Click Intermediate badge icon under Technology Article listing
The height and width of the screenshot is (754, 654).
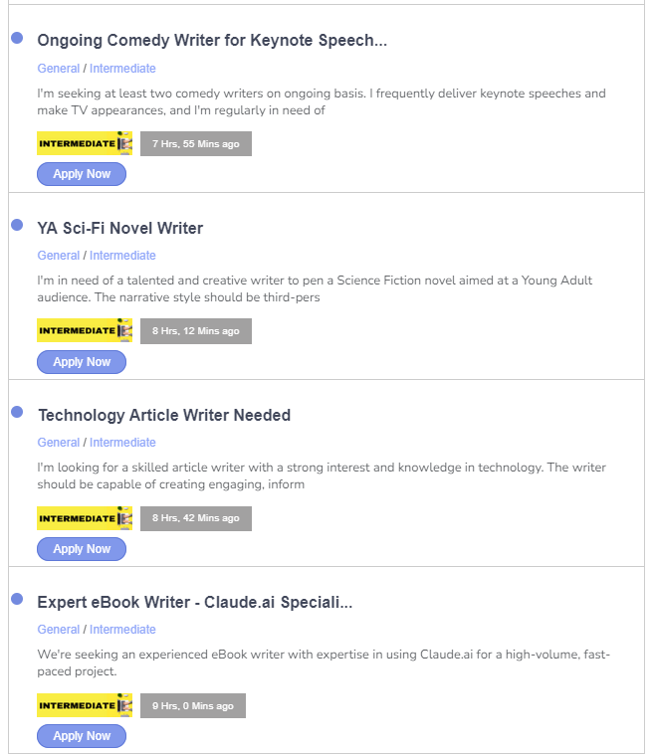pyautogui.click(x=85, y=518)
